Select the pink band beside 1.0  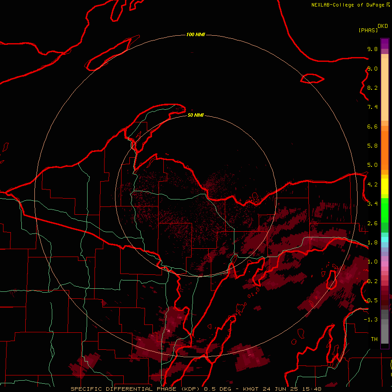pyautogui.click(x=385, y=264)
